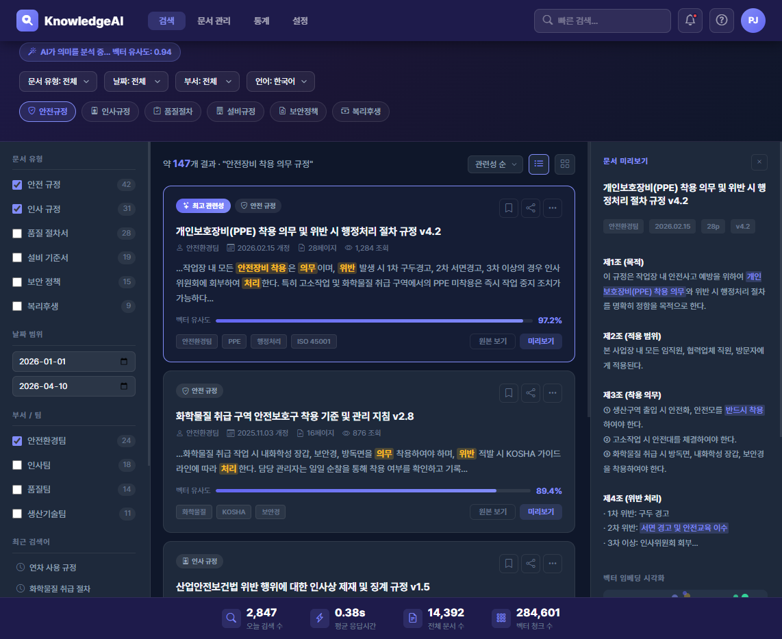The width and height of the screenshot is (782, 639).
Task: Click 원본 보기 on 화학물질 result
Action: pyautogui.click(x=493, y=512)
